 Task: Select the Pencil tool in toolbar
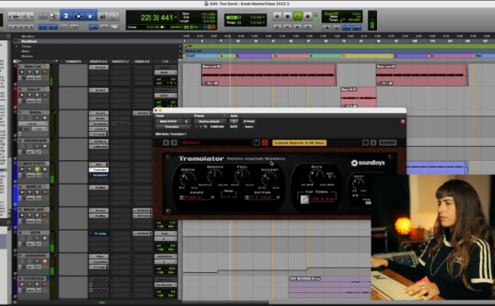click(x=114, y=16)
